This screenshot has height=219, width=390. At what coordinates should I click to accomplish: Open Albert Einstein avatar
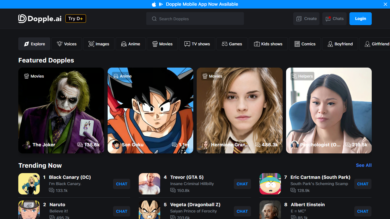(x=270, y=210)
